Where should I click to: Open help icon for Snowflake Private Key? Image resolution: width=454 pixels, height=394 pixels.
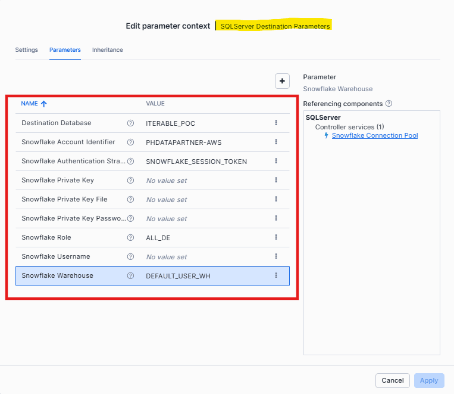[130, 180]
